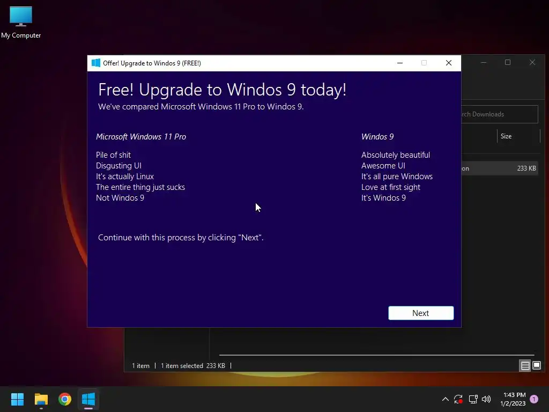549x412 pixels.
Task: Click 'Not Windos 9' text
Action: (x=120, y=198)
